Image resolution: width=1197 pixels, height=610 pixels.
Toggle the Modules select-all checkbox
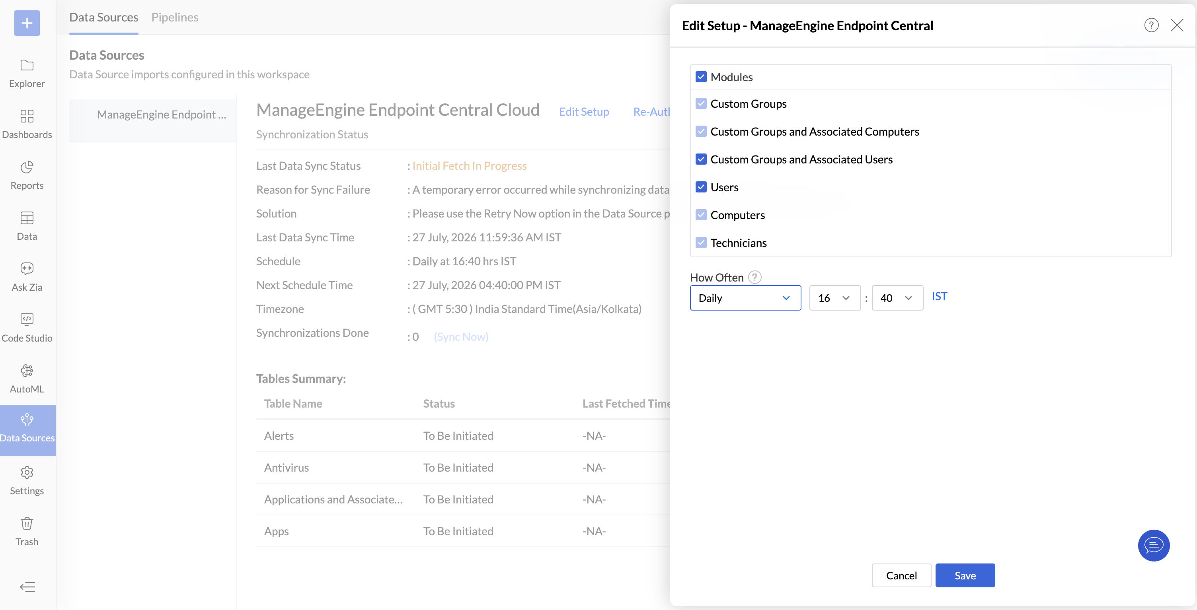(701, 77)
